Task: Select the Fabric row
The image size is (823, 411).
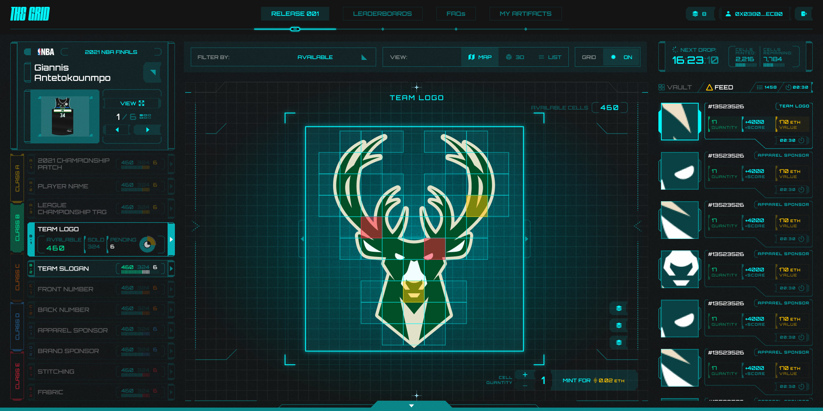Action: pos(101,392)
